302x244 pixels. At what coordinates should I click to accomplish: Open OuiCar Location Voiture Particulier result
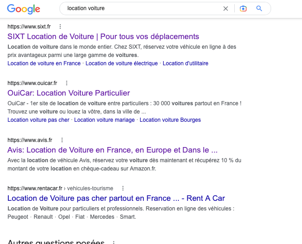69,93
